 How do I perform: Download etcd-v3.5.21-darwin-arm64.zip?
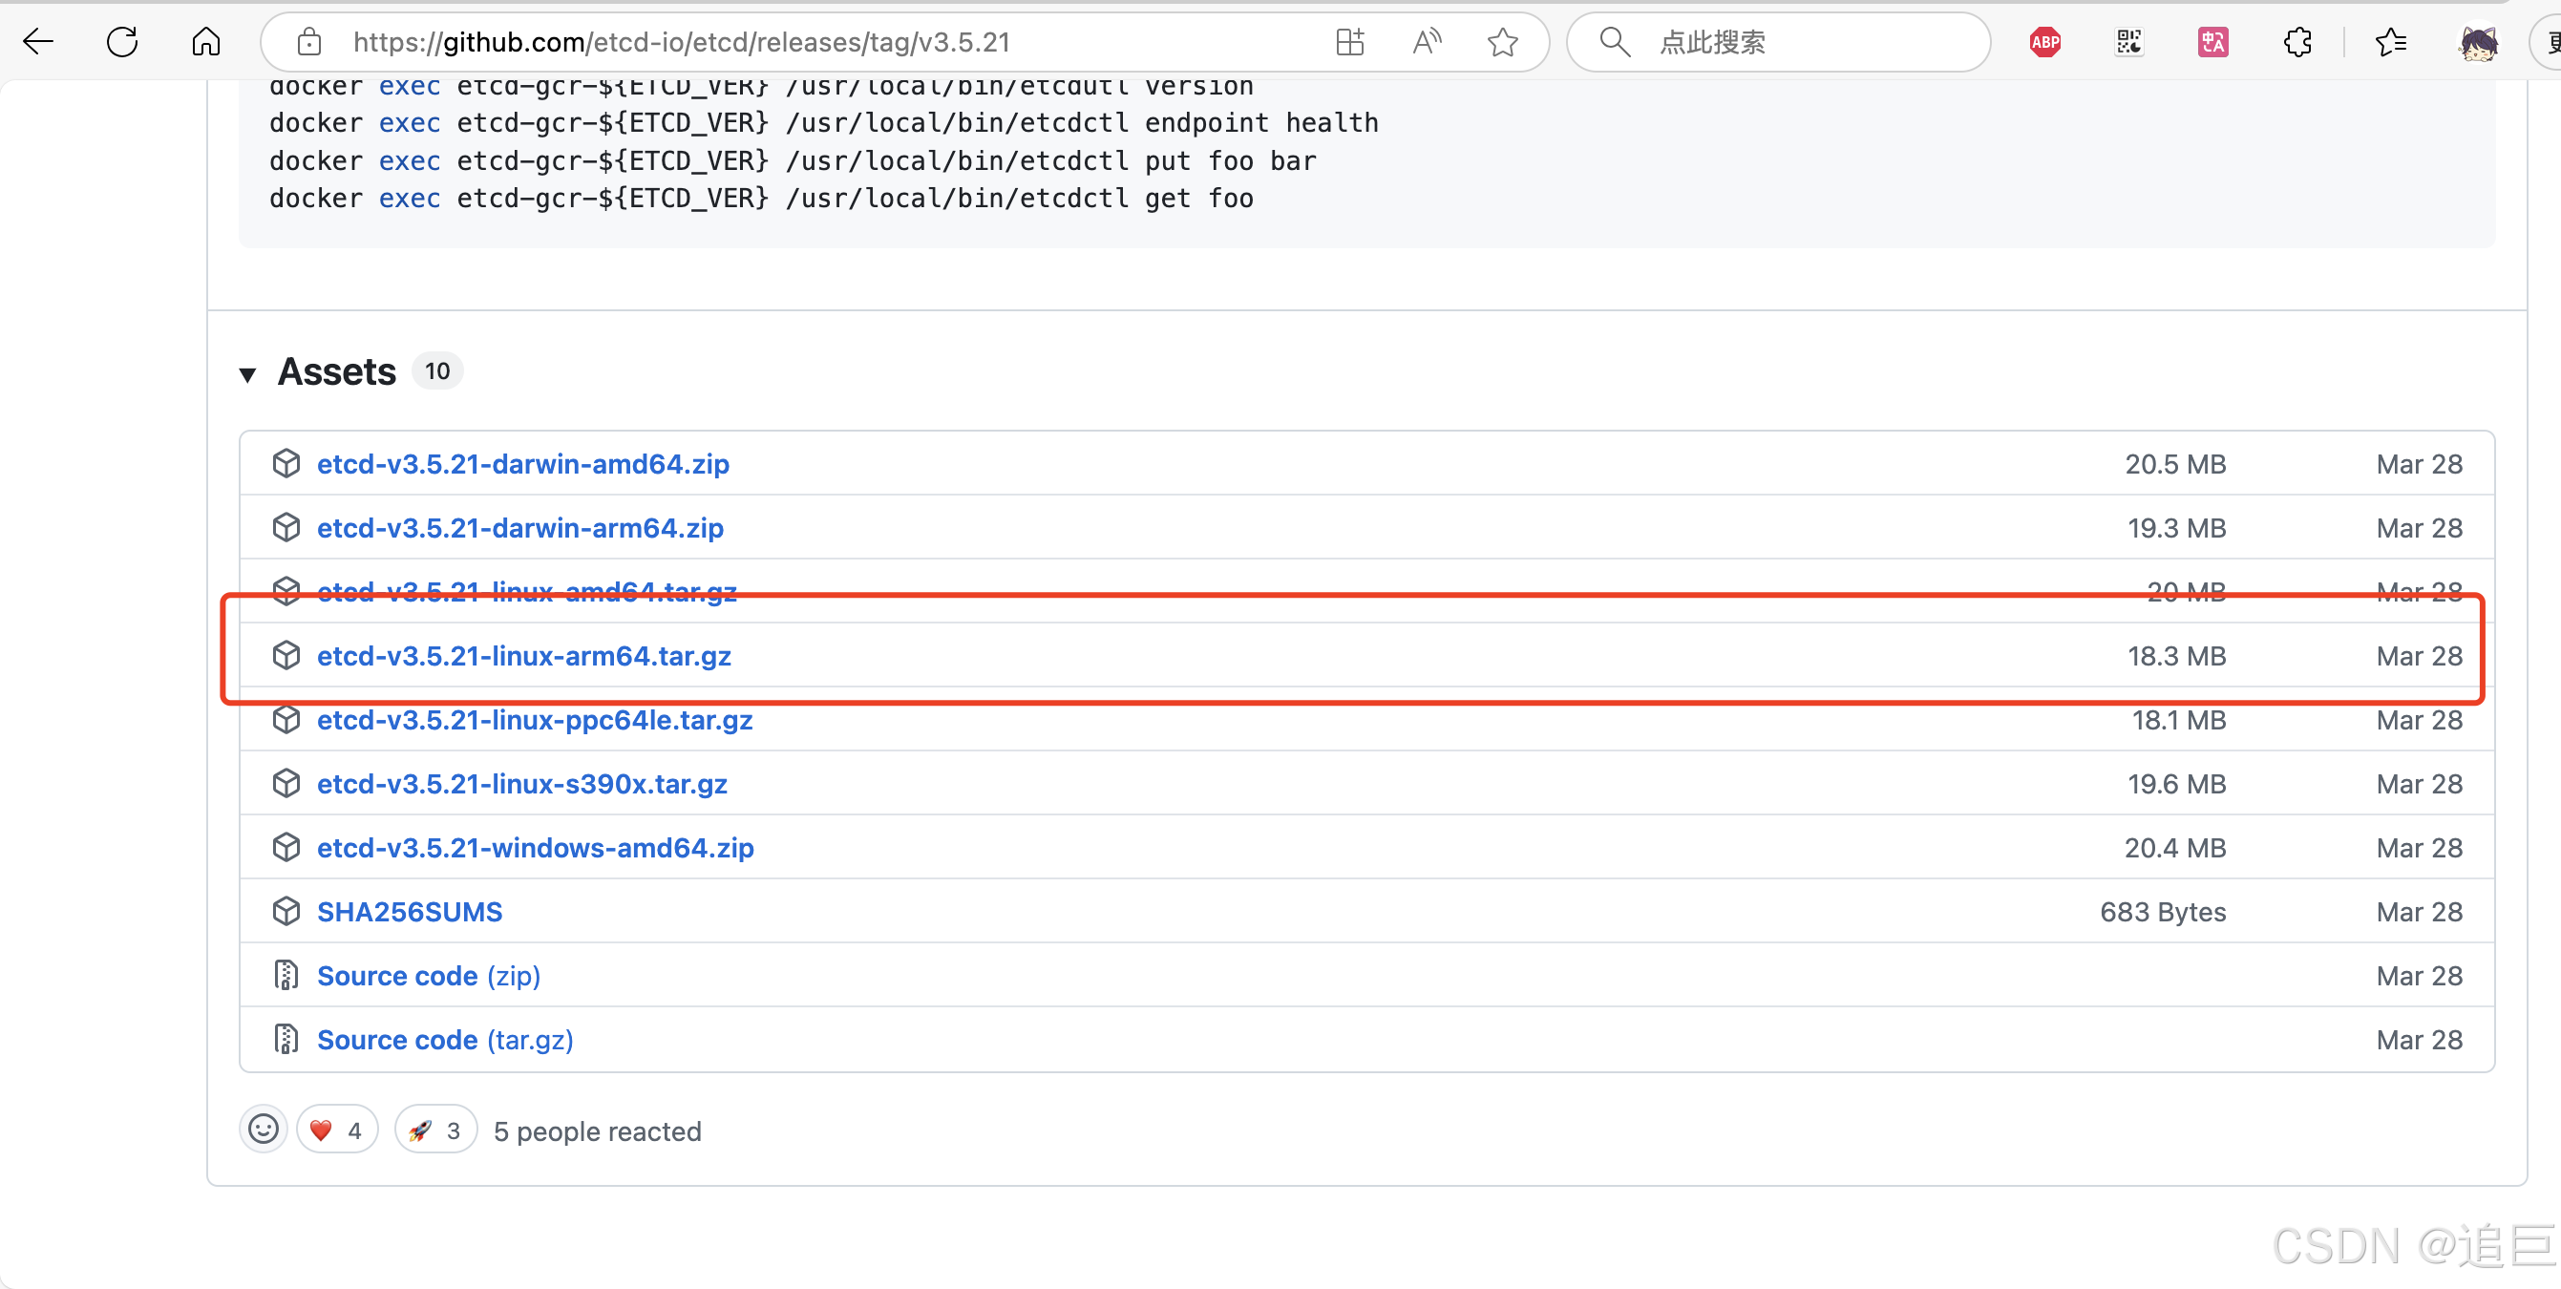(x=520, y=528)
